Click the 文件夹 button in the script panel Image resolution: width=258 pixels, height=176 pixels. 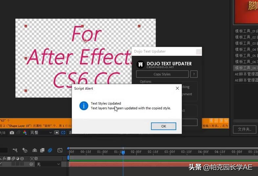[245, 129]
